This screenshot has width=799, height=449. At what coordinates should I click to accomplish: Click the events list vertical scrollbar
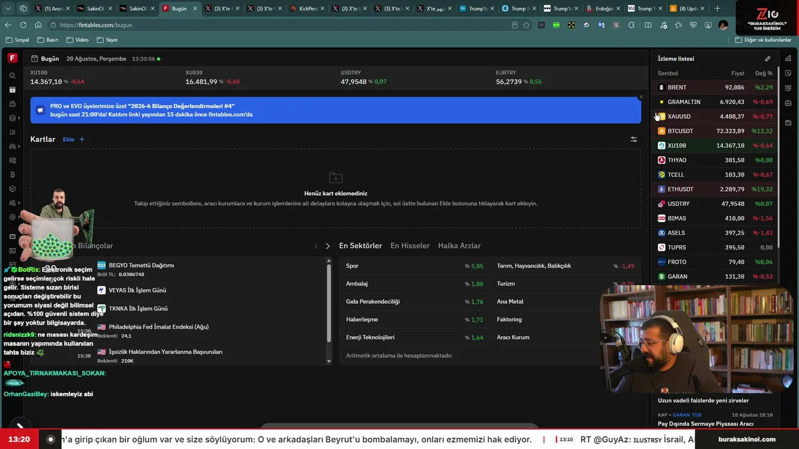coord(329,302)
